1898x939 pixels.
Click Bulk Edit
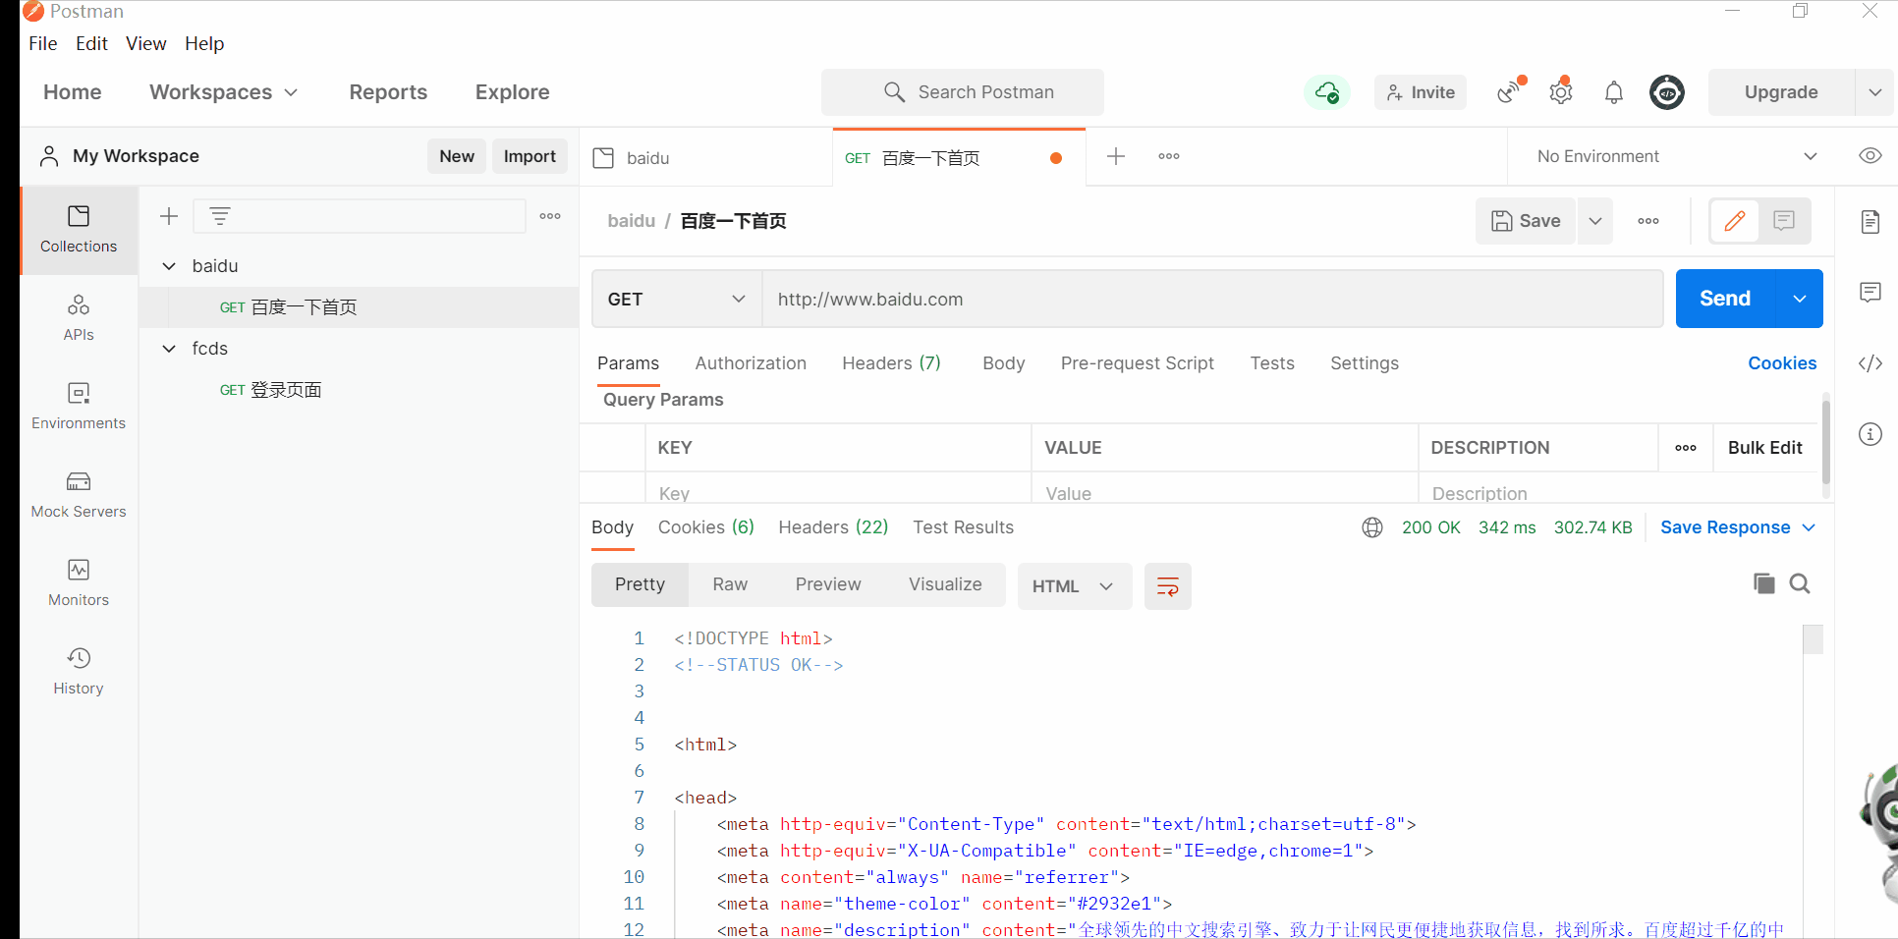coord(1764,448)
